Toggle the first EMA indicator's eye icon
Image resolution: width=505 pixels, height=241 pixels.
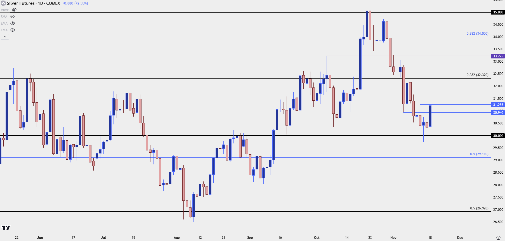click(x=13, y=23)
